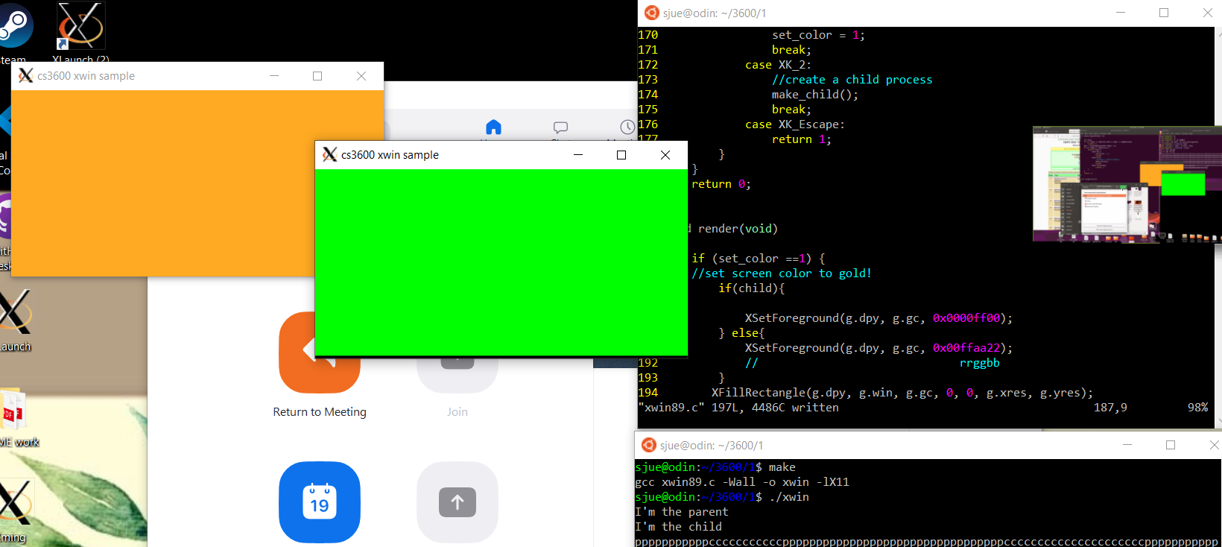
Task: Open the Zoom Chat tab icon
Action: tap(560, 127)
